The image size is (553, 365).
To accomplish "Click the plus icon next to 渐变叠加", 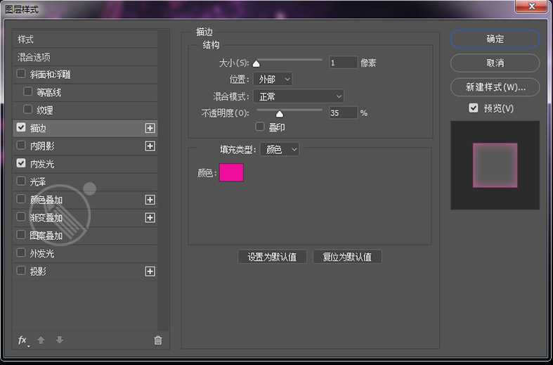I will (150, 217).
